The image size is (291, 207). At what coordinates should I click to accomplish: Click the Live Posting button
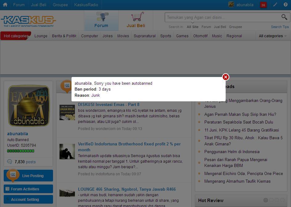[x=28, y=176]
